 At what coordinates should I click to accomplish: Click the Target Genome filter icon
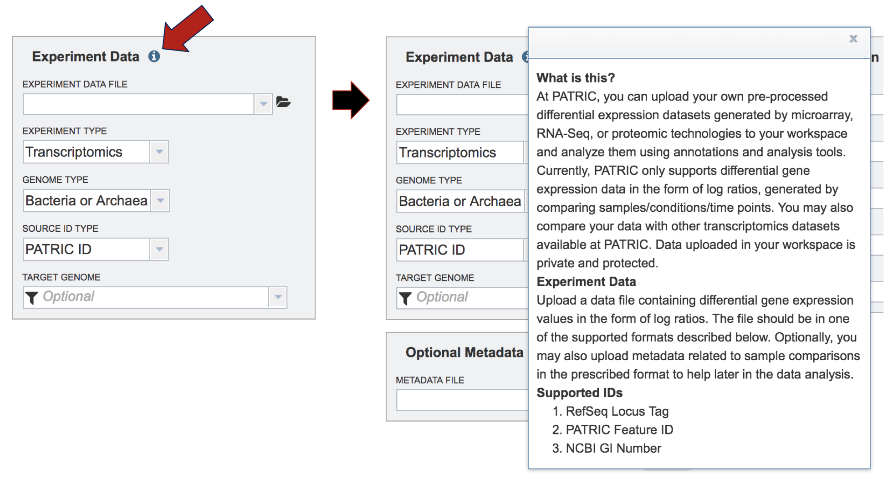point(32,297)
